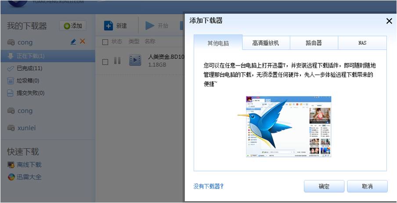
Task: Click the blue plus New task icon
Action: (108, 25)
